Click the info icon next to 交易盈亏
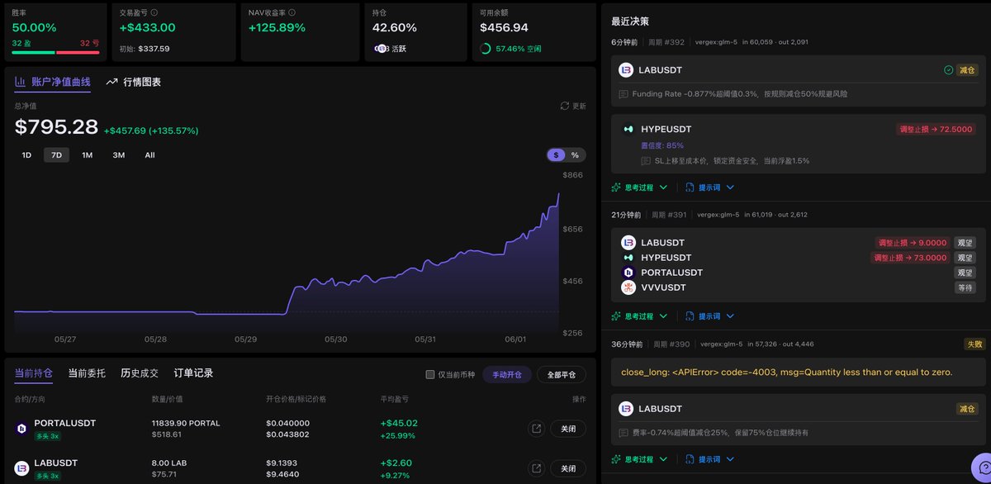The height and width of the screenshot is (484, 991). click(x=154, y=13)
